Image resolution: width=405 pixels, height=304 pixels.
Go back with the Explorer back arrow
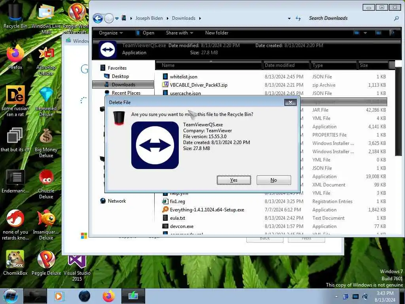98,18
